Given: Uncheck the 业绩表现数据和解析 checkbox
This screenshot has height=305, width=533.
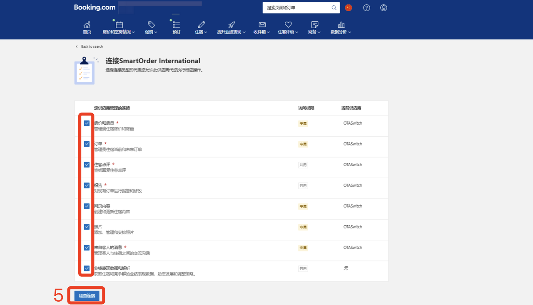Looking at the screenshot, I should pyautogui.click(x=87, y=268).
